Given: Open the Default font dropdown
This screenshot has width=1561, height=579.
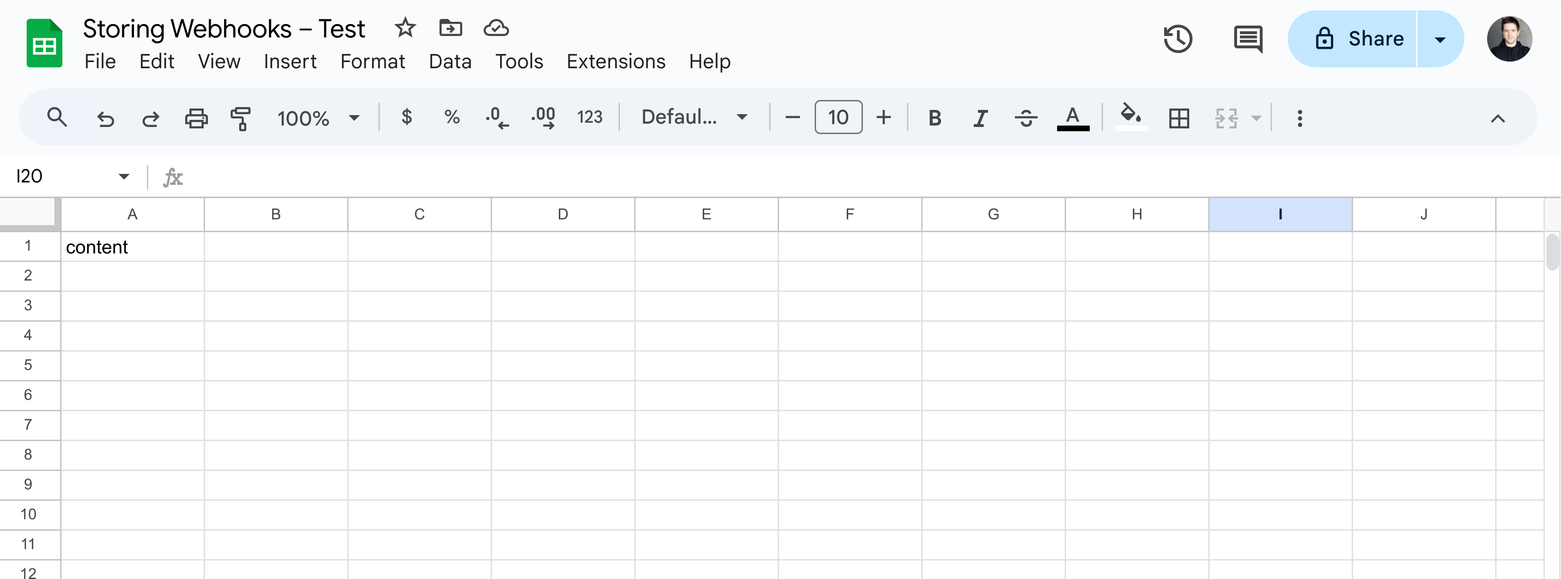Looking at the screenshot, I should (694, 117).
